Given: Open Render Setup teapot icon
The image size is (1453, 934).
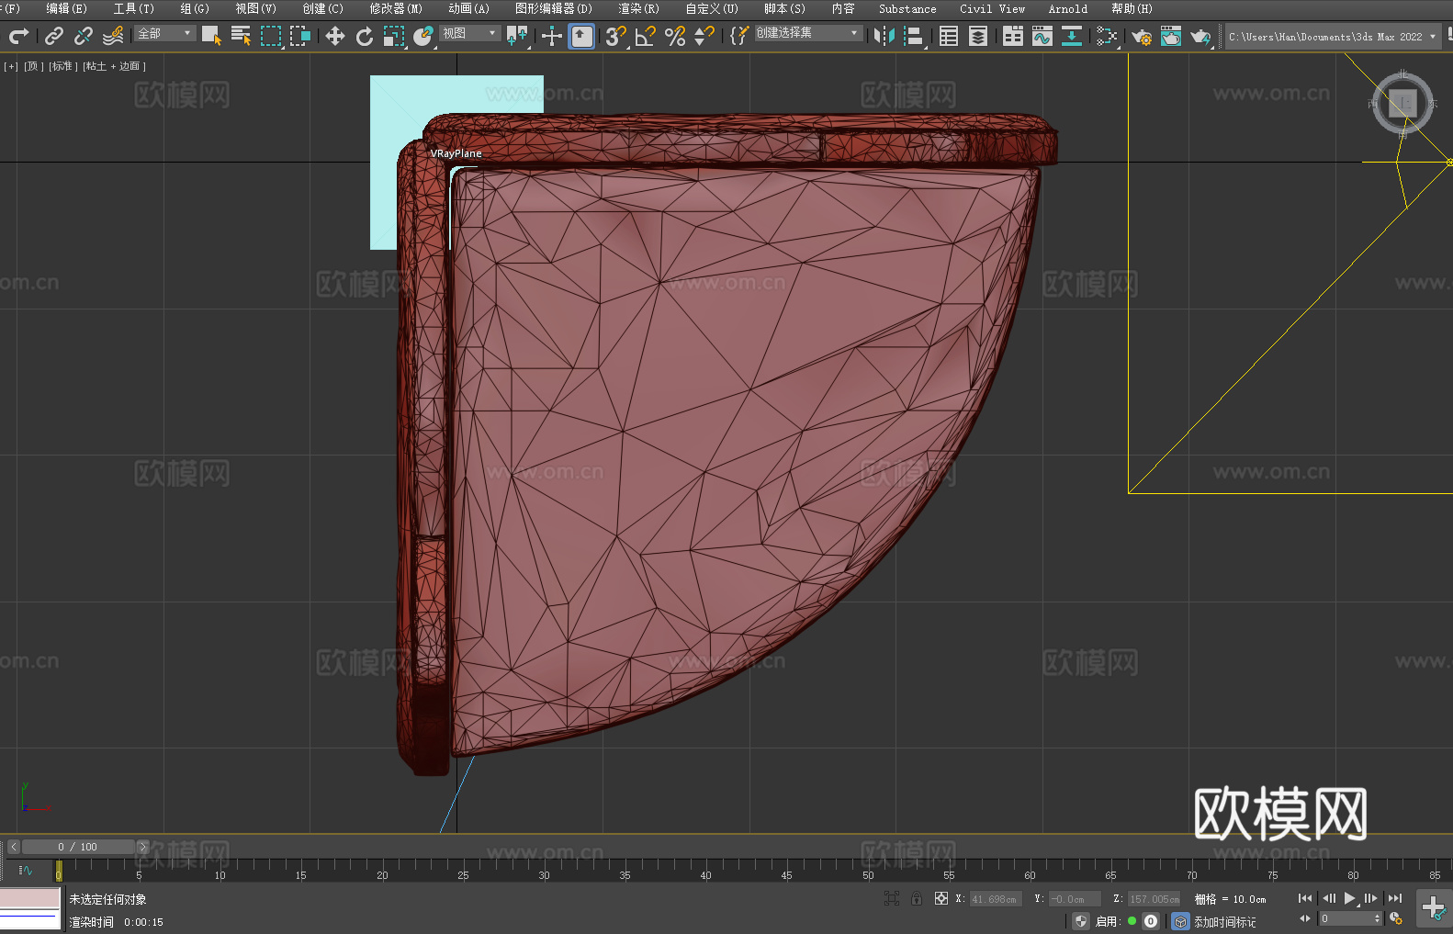Looking at the screenshot, I should pos(1142,36).
